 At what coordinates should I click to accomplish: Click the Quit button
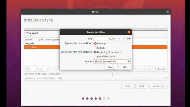click(x=128, y=86)
